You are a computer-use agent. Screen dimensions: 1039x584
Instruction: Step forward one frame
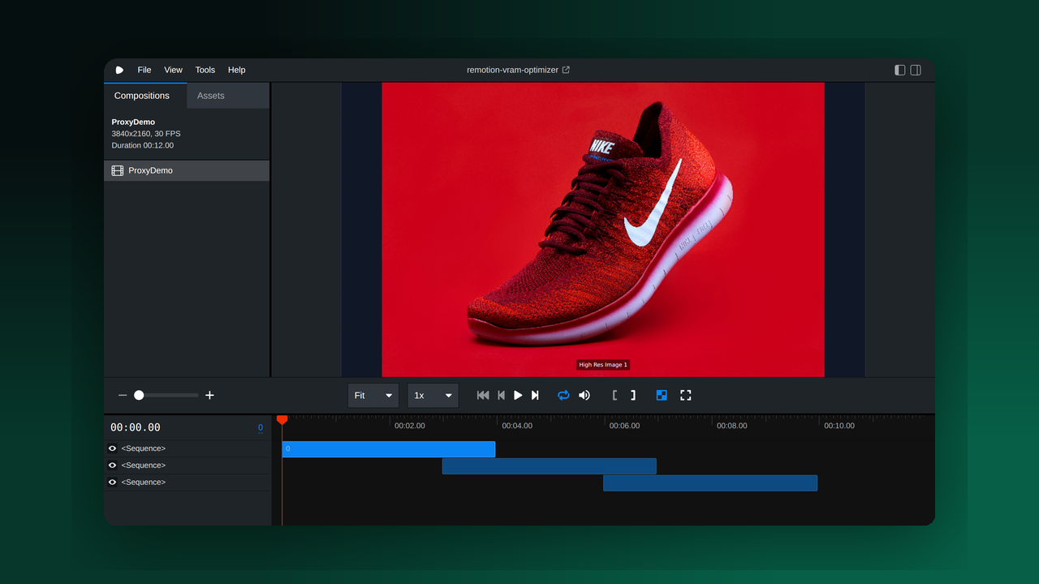coord(535,395)
